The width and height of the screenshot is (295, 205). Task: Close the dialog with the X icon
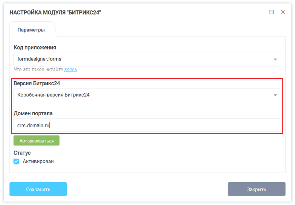(283, 12)
